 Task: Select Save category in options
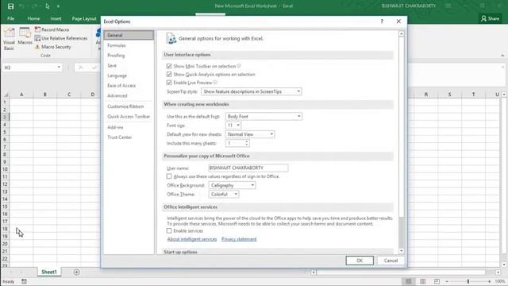click(x=129, y=65)
